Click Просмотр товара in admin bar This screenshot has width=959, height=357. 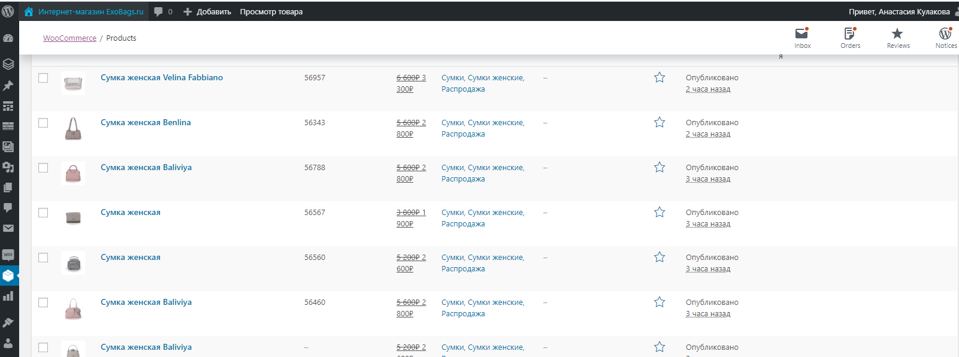tap(271, 11)
